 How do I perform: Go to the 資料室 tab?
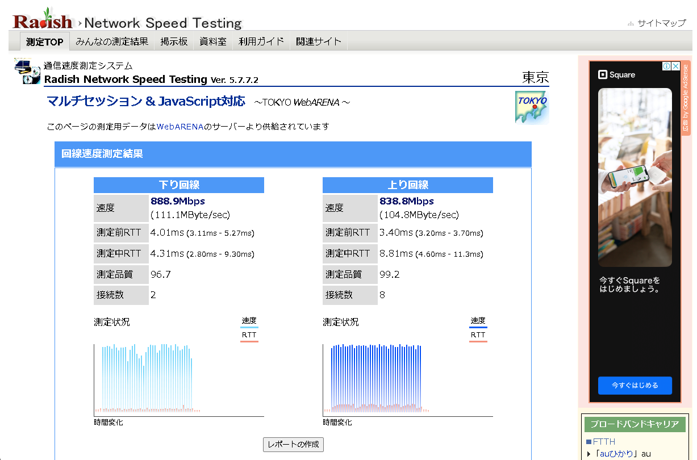coord(213,41)
